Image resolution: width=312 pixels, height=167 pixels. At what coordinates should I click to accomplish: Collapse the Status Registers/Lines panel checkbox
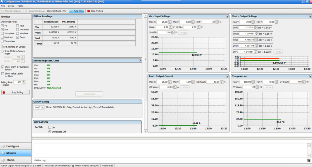pos(140,61)
